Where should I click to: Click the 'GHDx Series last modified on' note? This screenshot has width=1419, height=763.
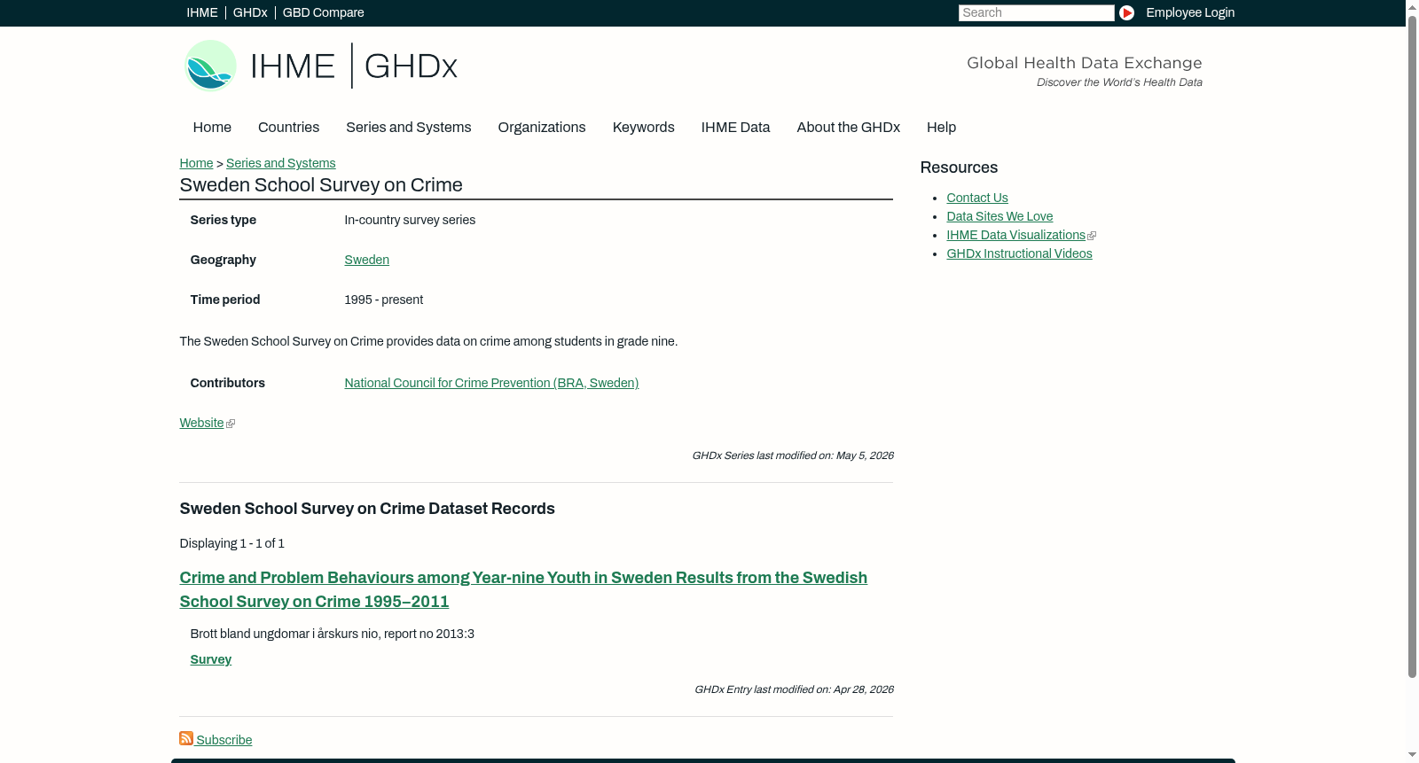click(792, 455)
